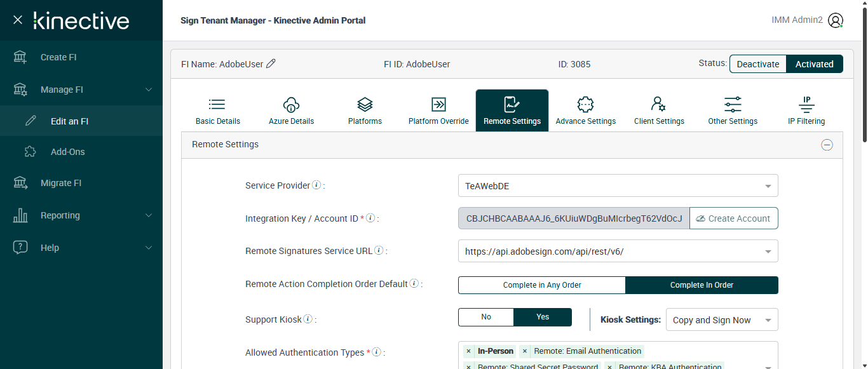Expand the Help menu chevron
Screen dimensions: 868x369
pos(149,248)
